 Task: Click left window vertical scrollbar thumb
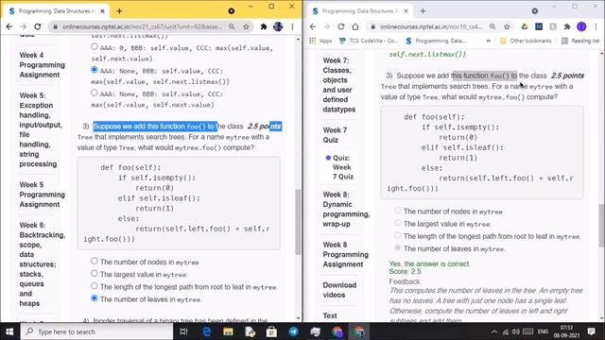point(298,222)
